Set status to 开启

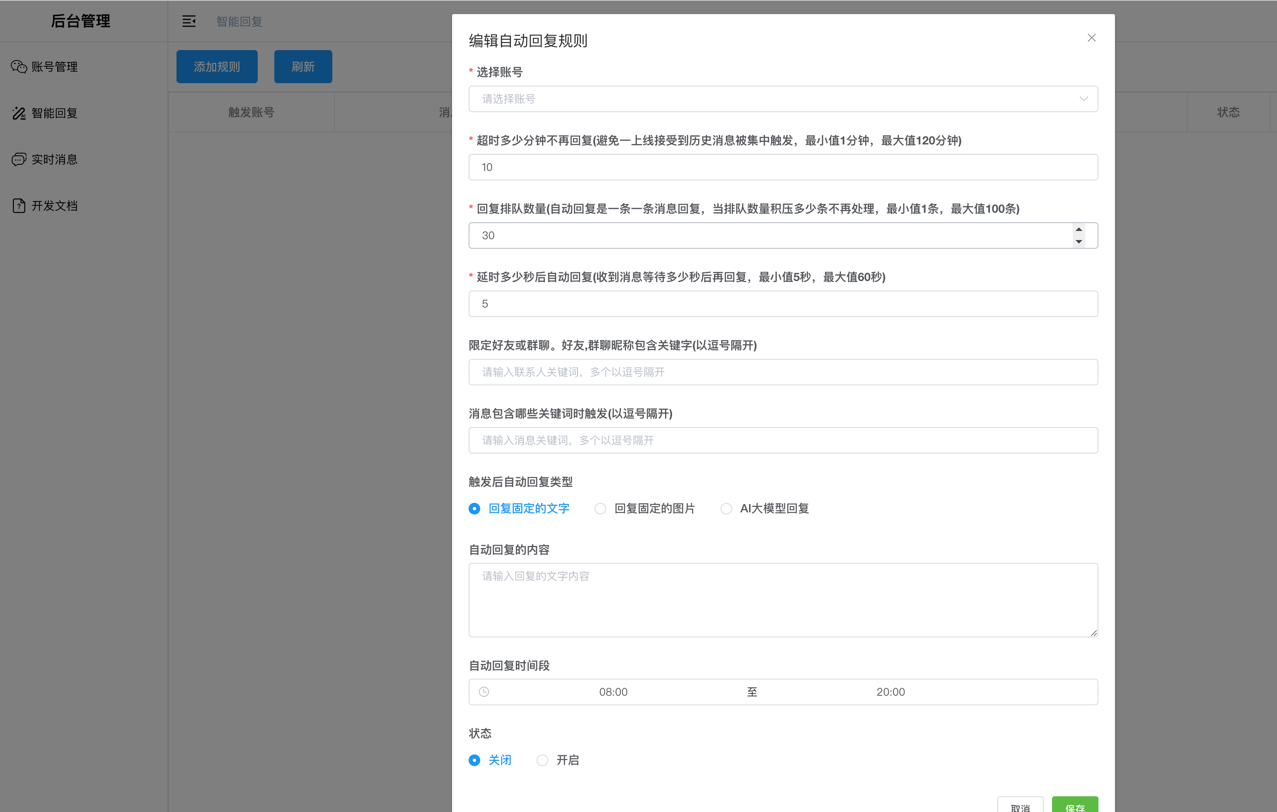(x=558, y=760)
